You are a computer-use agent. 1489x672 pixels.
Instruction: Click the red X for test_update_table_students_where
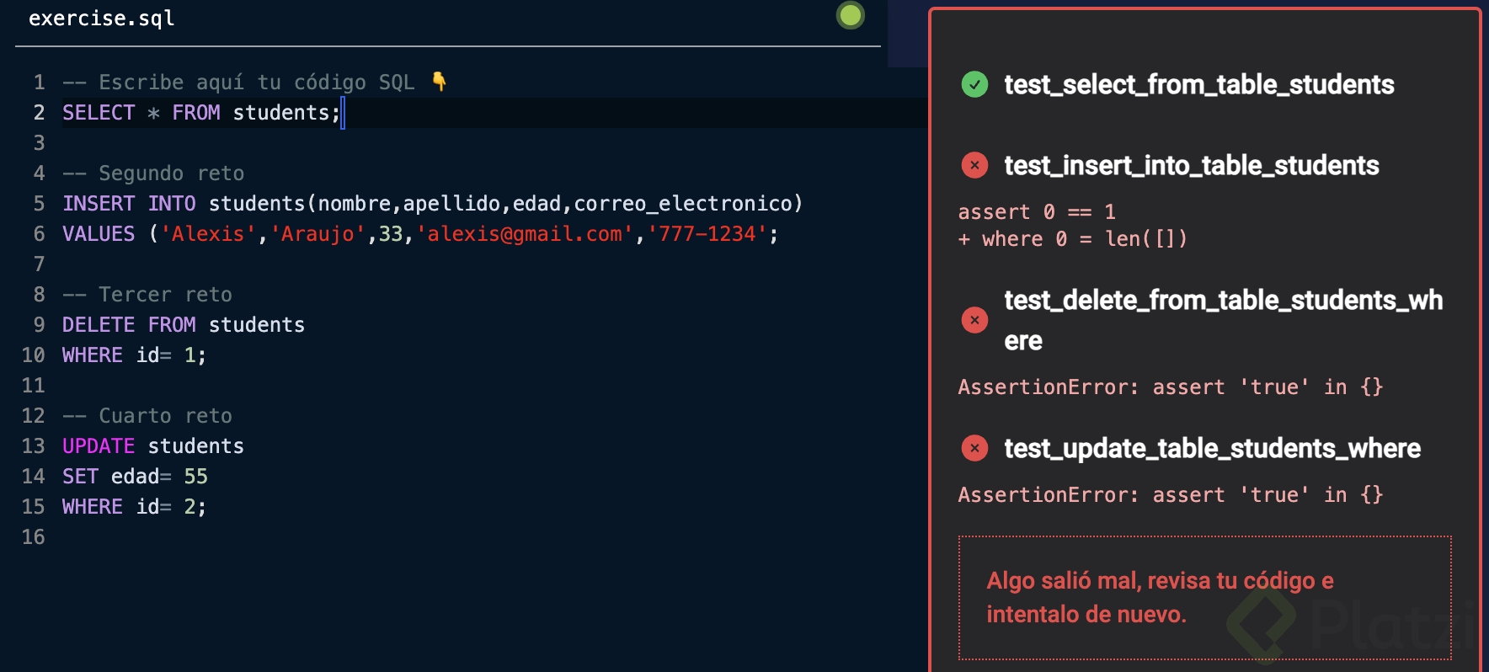[x=974, y=448]
